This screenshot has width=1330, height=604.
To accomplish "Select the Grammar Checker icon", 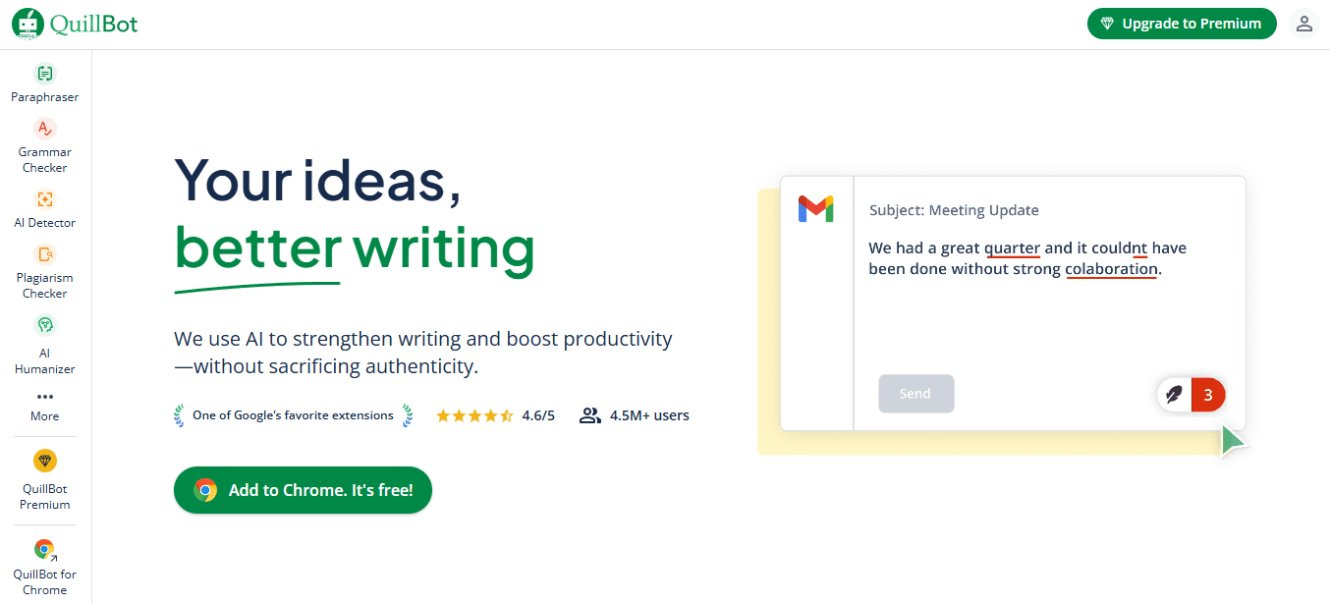I will (x=45, y=129).
